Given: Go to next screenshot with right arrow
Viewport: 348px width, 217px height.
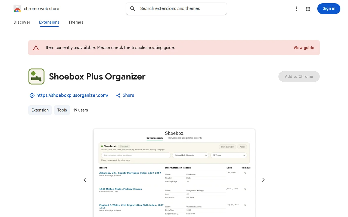Looking at the screenshot, I should click(x=263, y=180).
